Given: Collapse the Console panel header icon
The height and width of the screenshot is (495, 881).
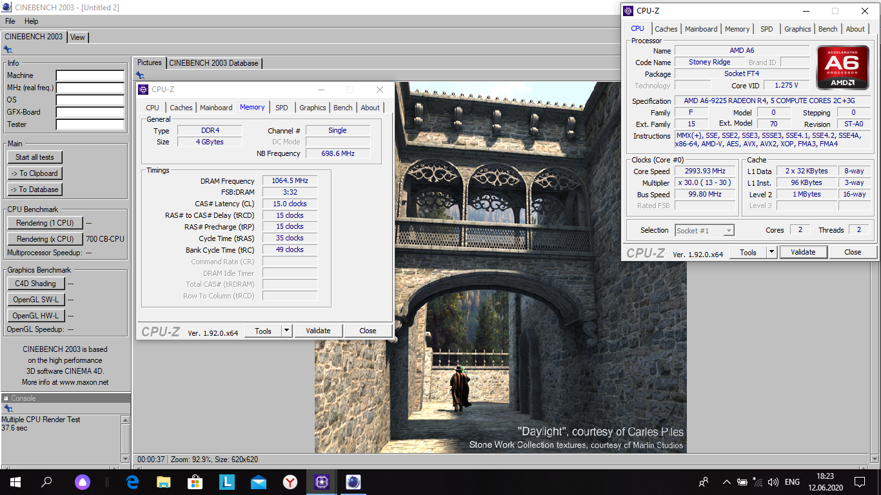Looking at the screenshot, I should [6, 398].
